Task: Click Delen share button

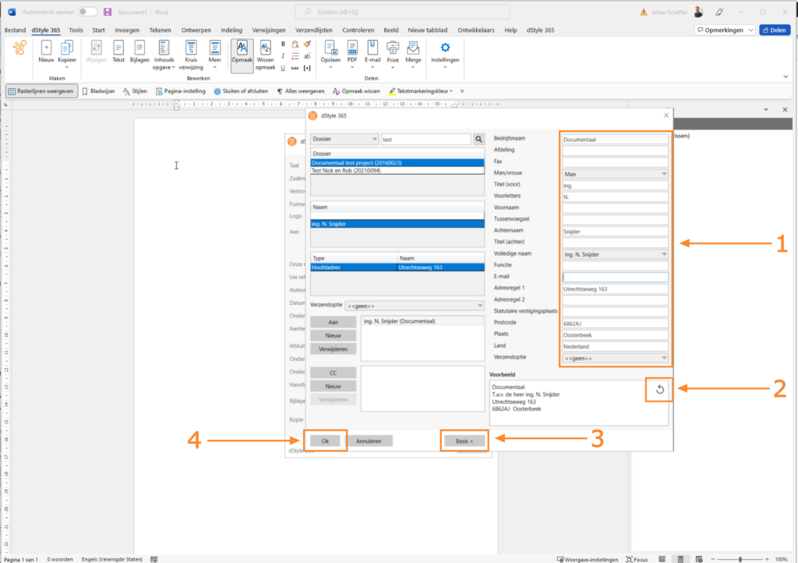Action: [x=775, y=30]
